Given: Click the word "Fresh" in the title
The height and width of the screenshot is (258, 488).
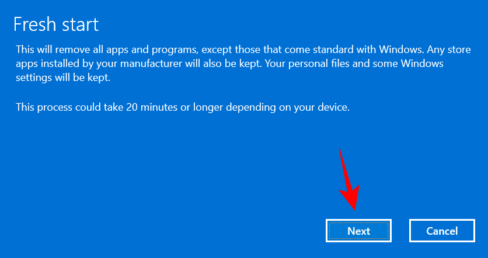Looking at the screenshot, I should click(x=34, y=24).
